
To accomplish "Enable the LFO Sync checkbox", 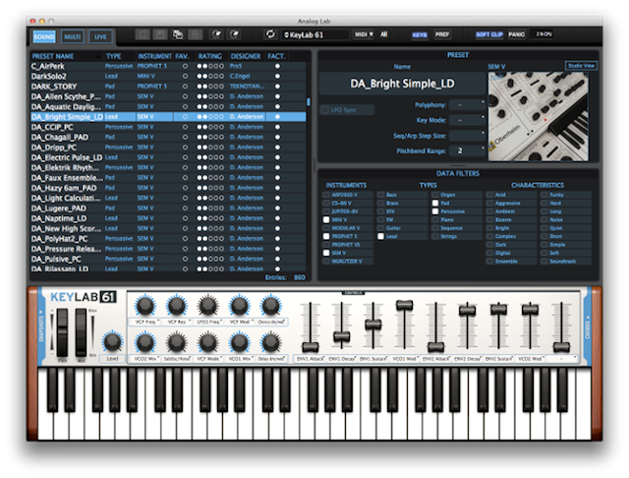I will click(325, 110).
